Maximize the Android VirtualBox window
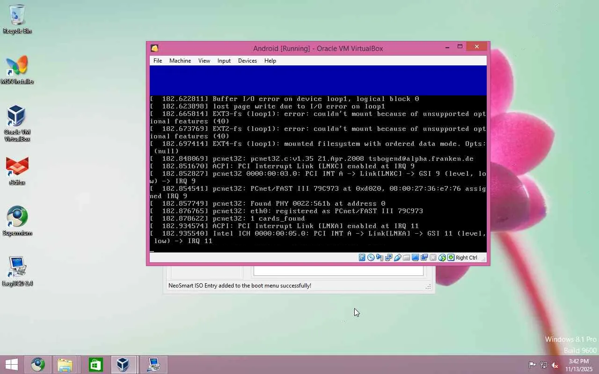The height and width of the screenshot is (374, 599). click(x=460, y=47)
